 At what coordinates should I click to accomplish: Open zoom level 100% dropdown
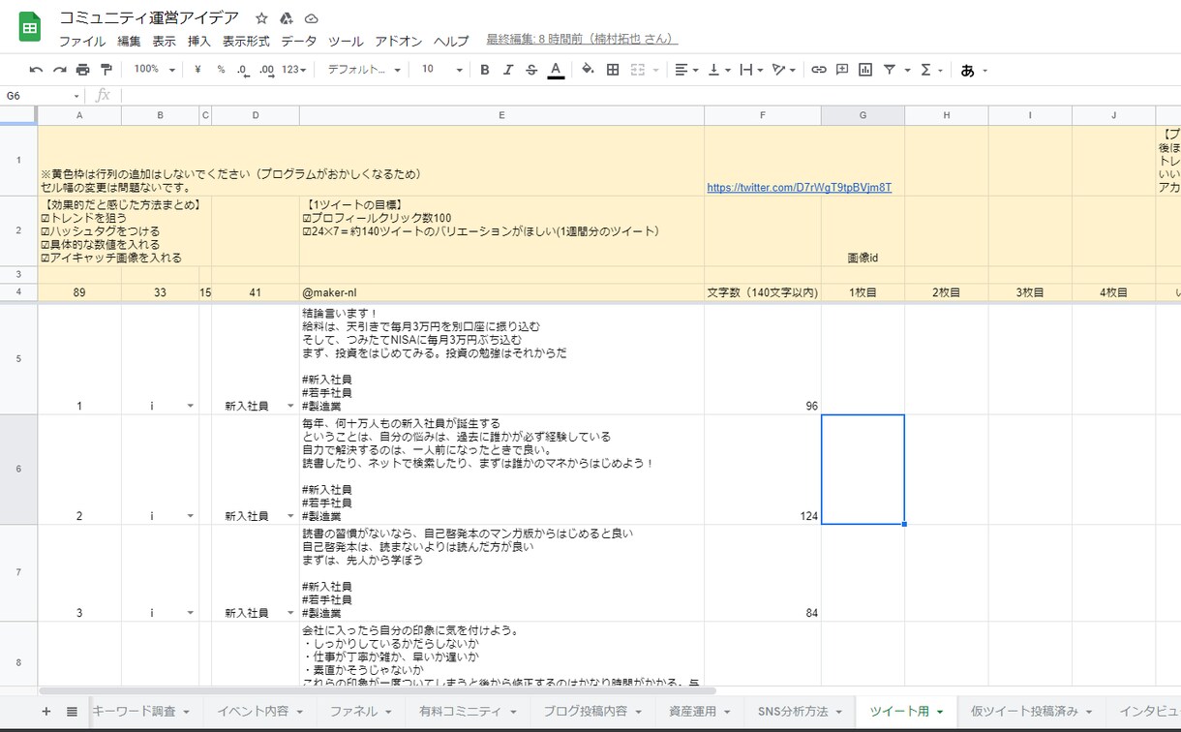pyautogui.click(x=155, y=70)
